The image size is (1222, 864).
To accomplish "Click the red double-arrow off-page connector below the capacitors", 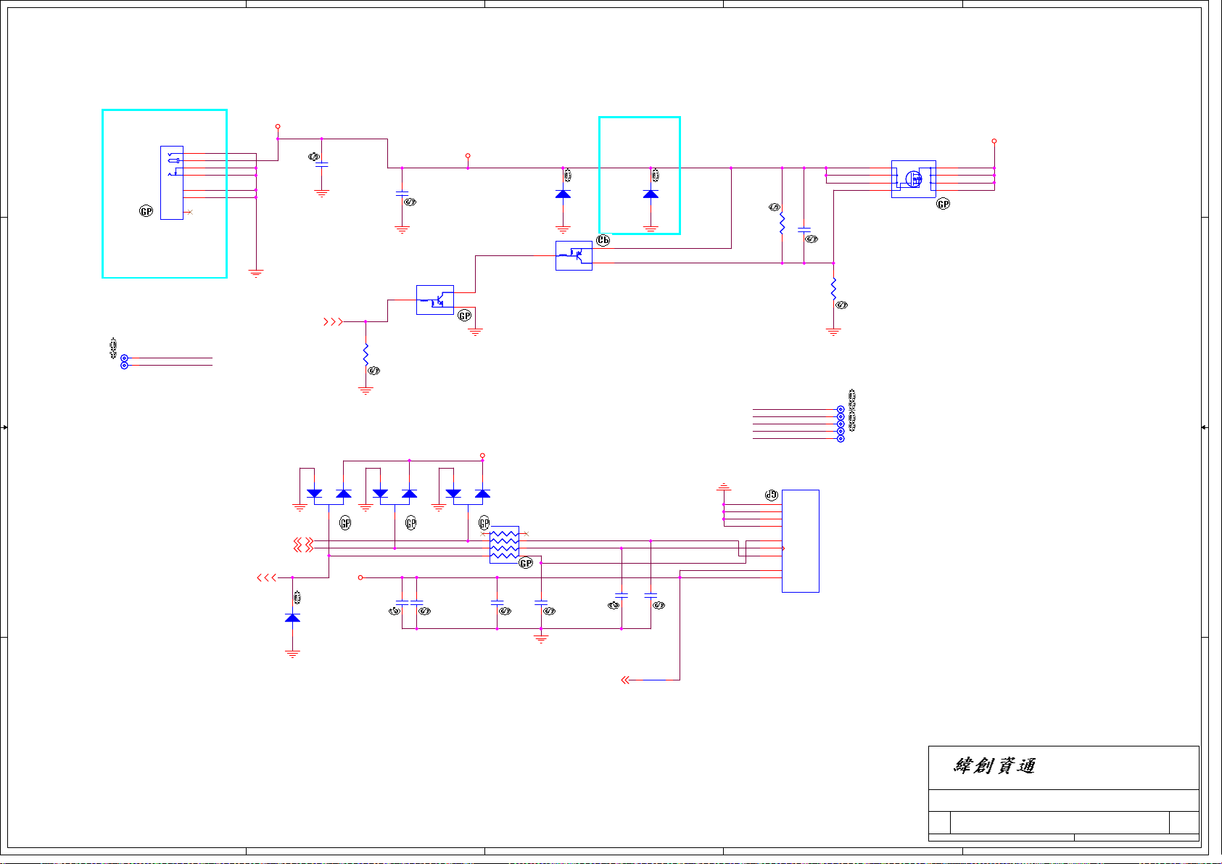I will point(626,680).
